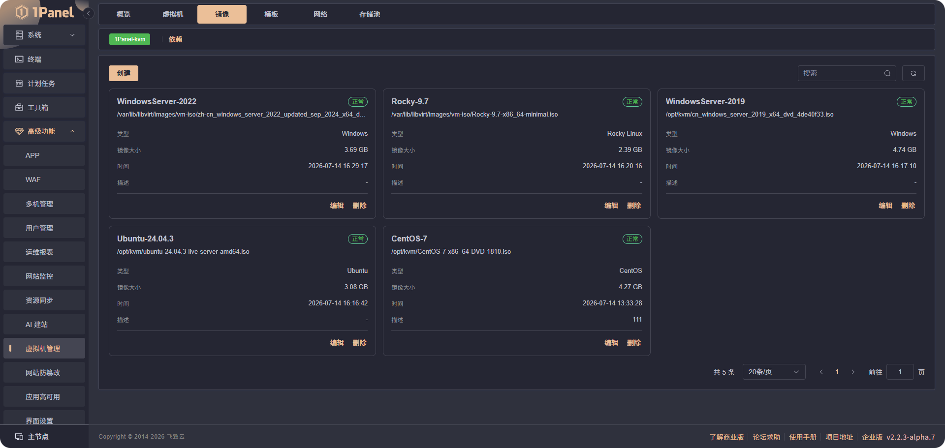Open the 了解商业版 footer link
This screenshot has width=945, height=448.
(x=726, y=437)
